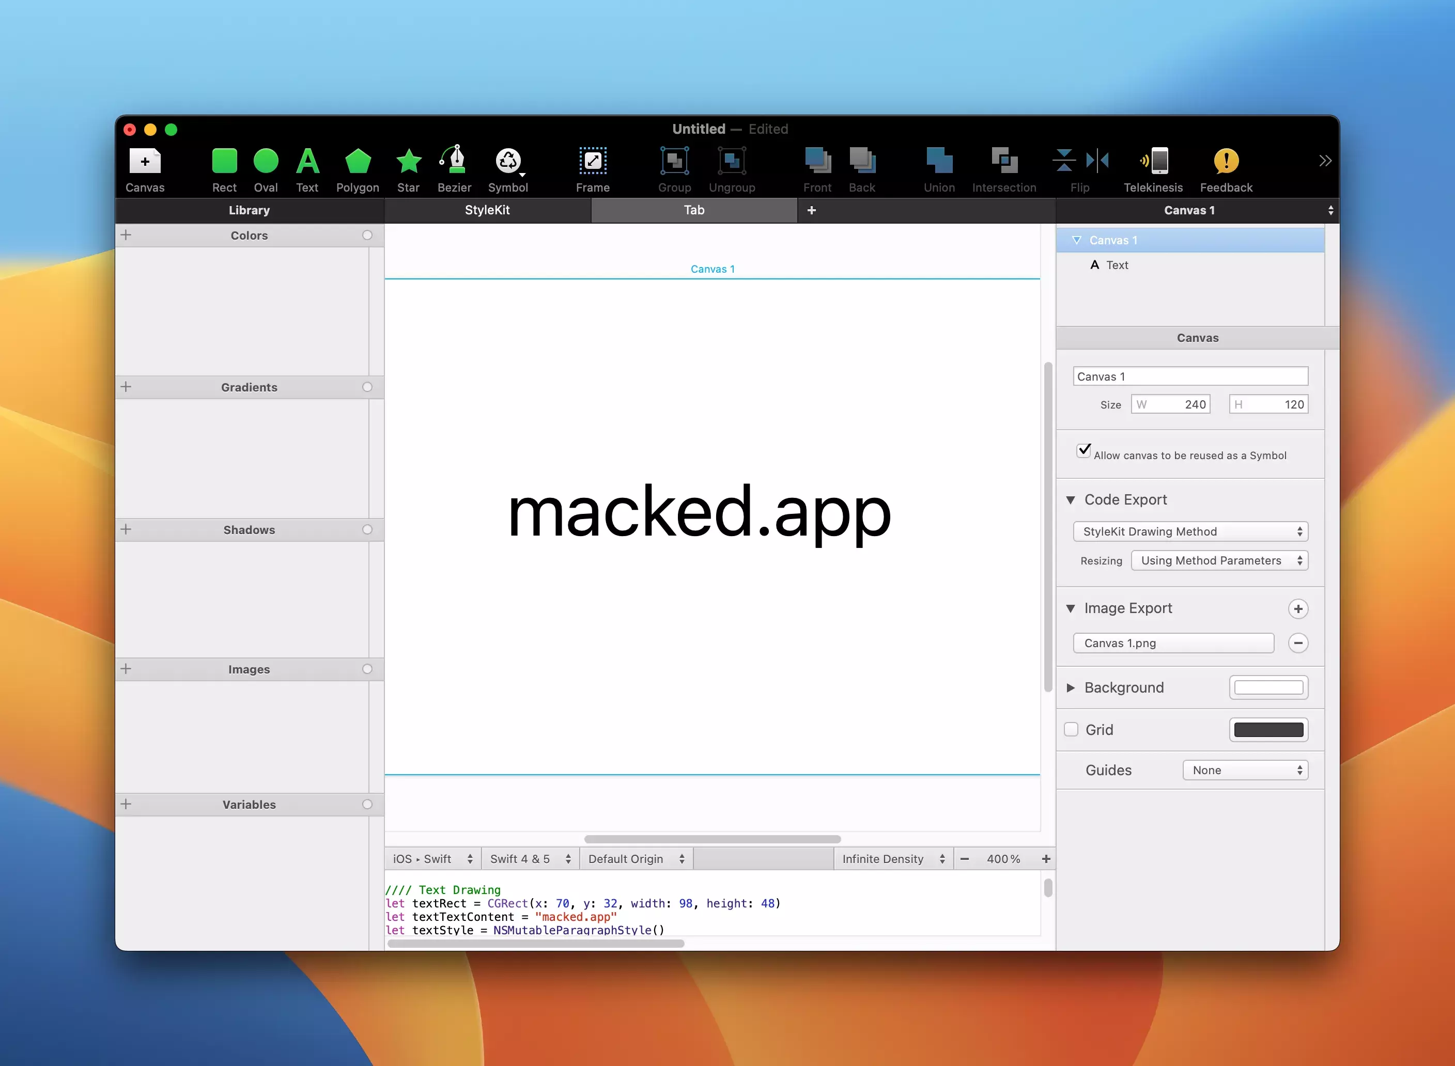
Task: Open the Symbol tool
Action: pos(508,161)
